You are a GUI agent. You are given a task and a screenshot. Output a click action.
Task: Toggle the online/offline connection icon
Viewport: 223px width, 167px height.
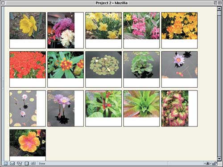point(208,163)
